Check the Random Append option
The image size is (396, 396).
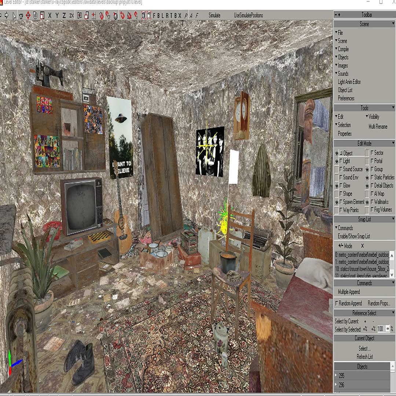337,303
